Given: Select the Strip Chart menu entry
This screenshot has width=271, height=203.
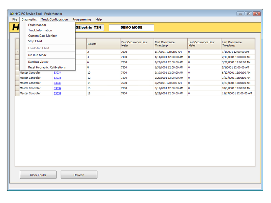Looking at the screenshot, I should click(x=35, y=41).
